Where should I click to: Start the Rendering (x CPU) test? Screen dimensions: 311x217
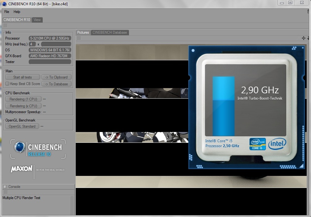coord(23,106)
